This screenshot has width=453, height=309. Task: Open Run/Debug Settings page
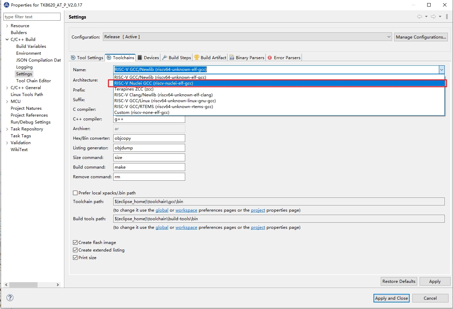[31, 122]
